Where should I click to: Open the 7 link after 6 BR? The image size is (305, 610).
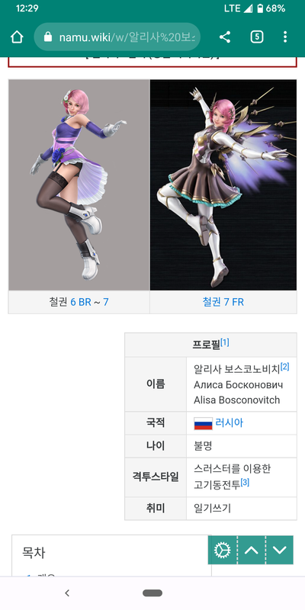[106, 302]
